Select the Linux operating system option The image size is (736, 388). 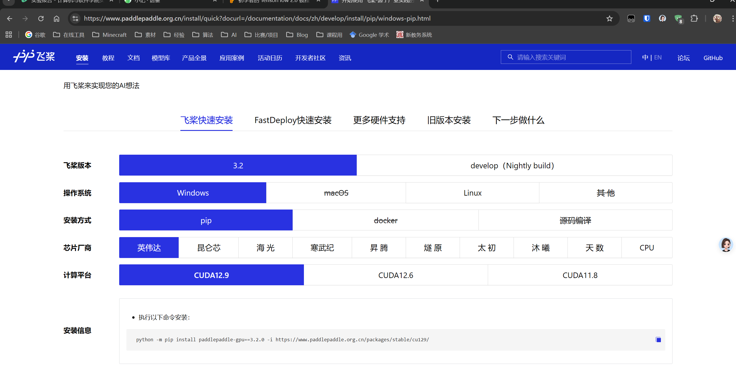472,192
